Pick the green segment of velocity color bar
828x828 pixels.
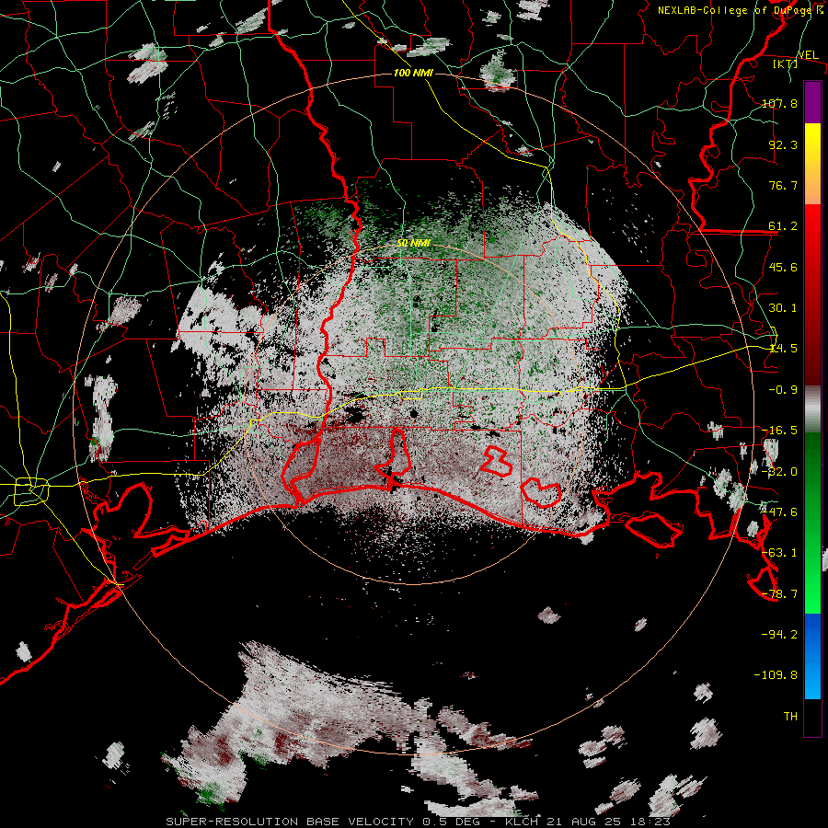[812, 523]
